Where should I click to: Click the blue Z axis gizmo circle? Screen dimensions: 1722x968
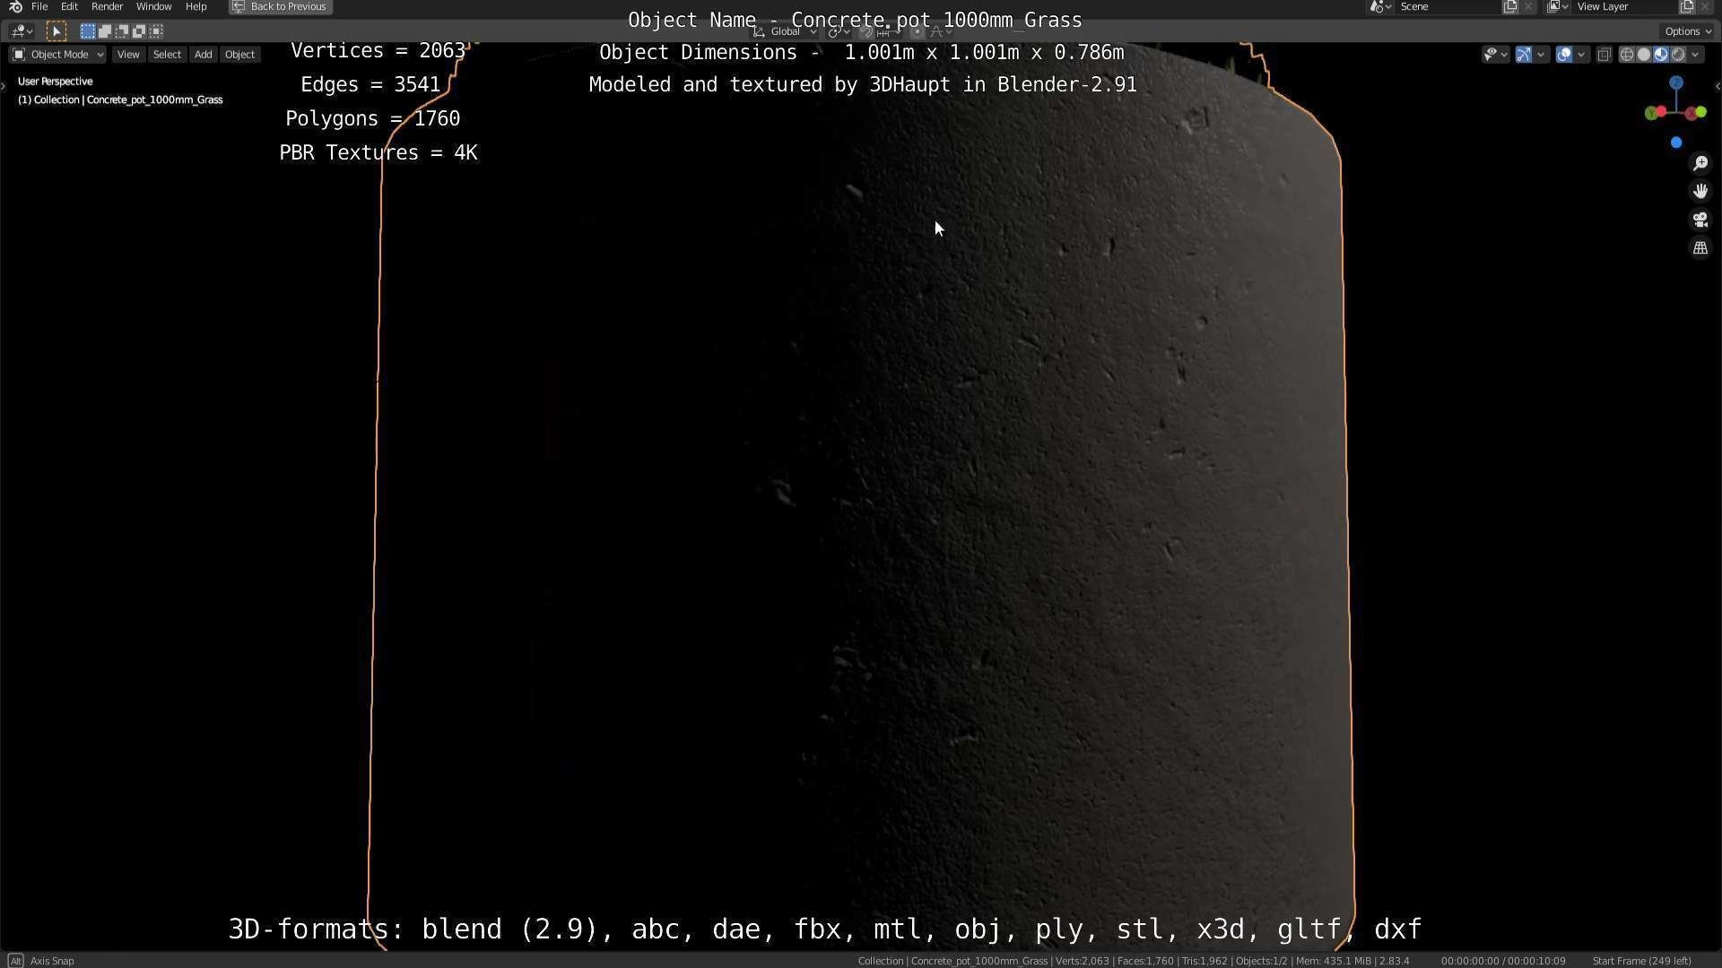point(1676,83)
